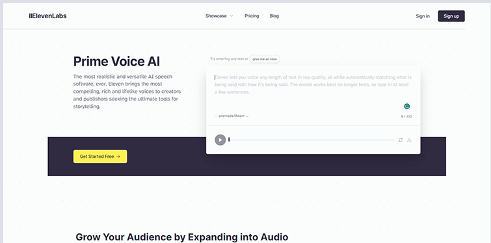
Task: Click the give me an idea button
Action: [265, 59]
